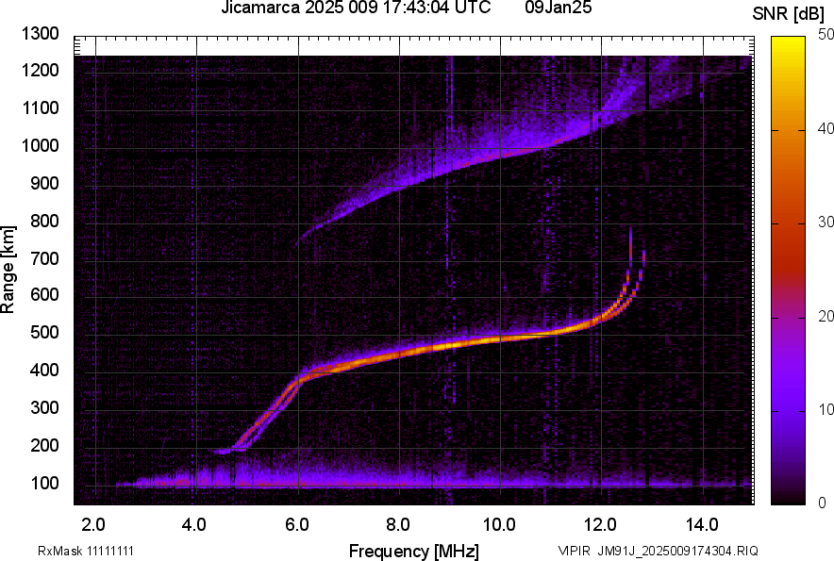
Task: Click the range axis label '1200'
Action: click(x=41, y=70)
